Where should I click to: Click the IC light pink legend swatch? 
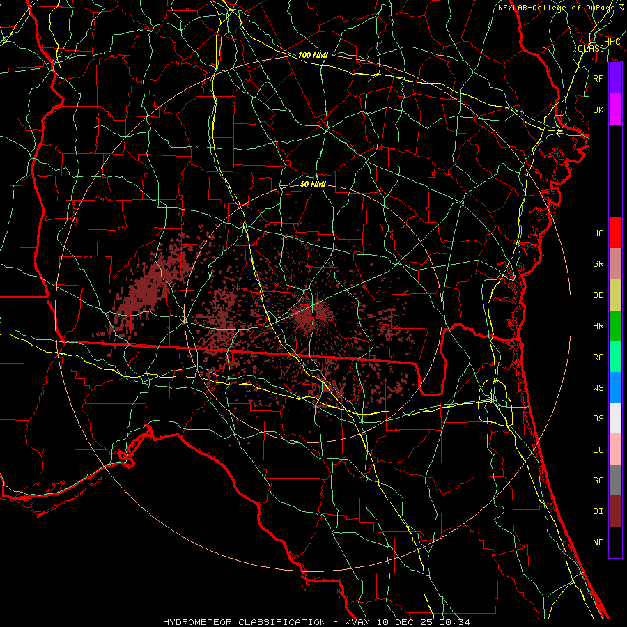click(x=615, y=449)
